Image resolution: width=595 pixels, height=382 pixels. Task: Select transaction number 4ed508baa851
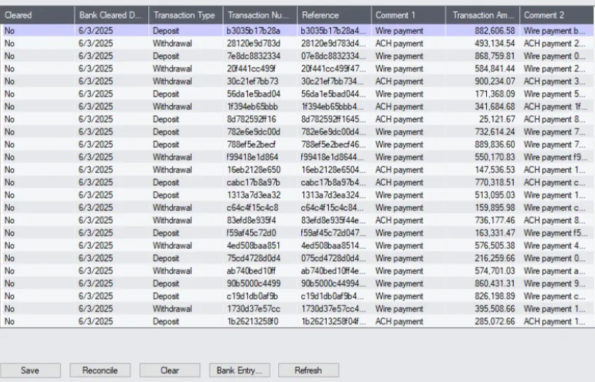pos(253,246)
